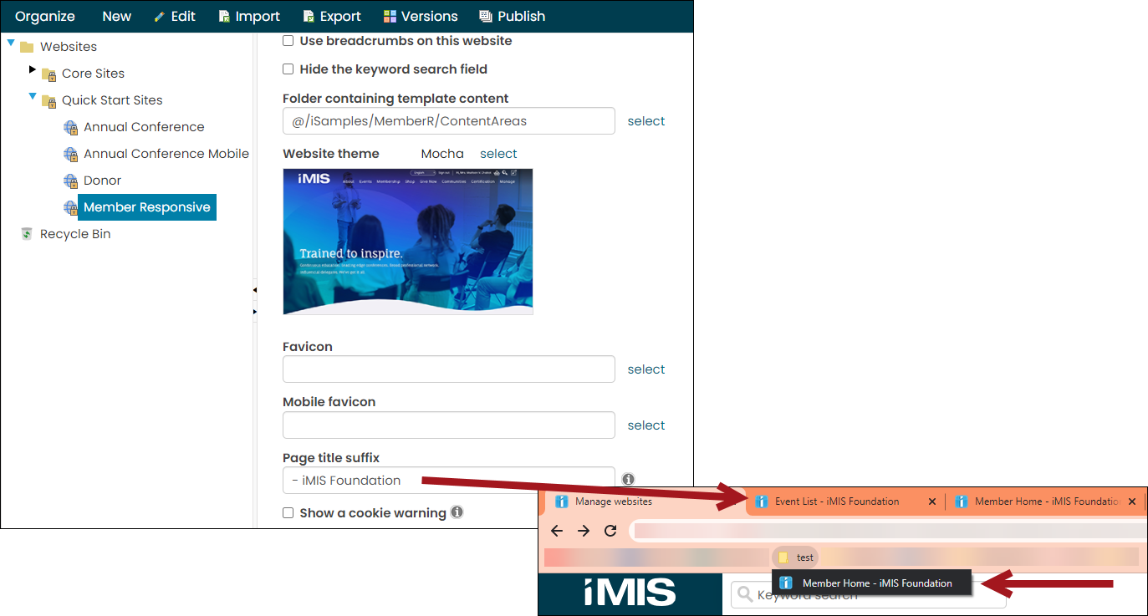Click the info icon beside Page title suffix
This screenshot has width=1148, height=616.
[628, 480]
